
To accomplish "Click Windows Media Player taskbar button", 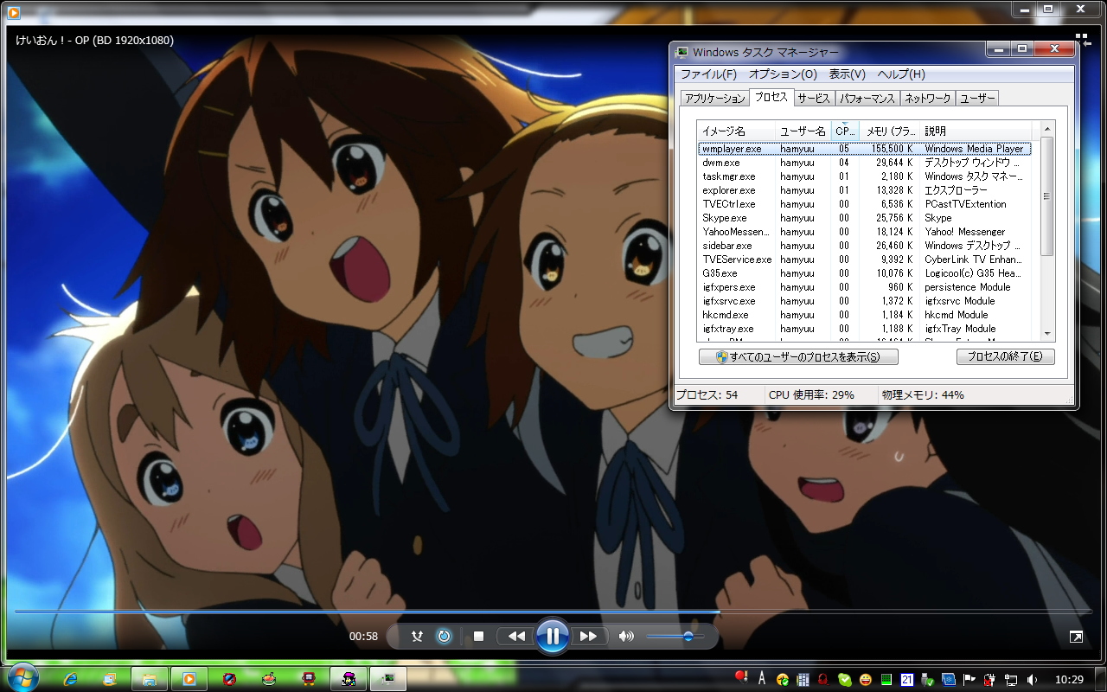I will pos(189,679).
